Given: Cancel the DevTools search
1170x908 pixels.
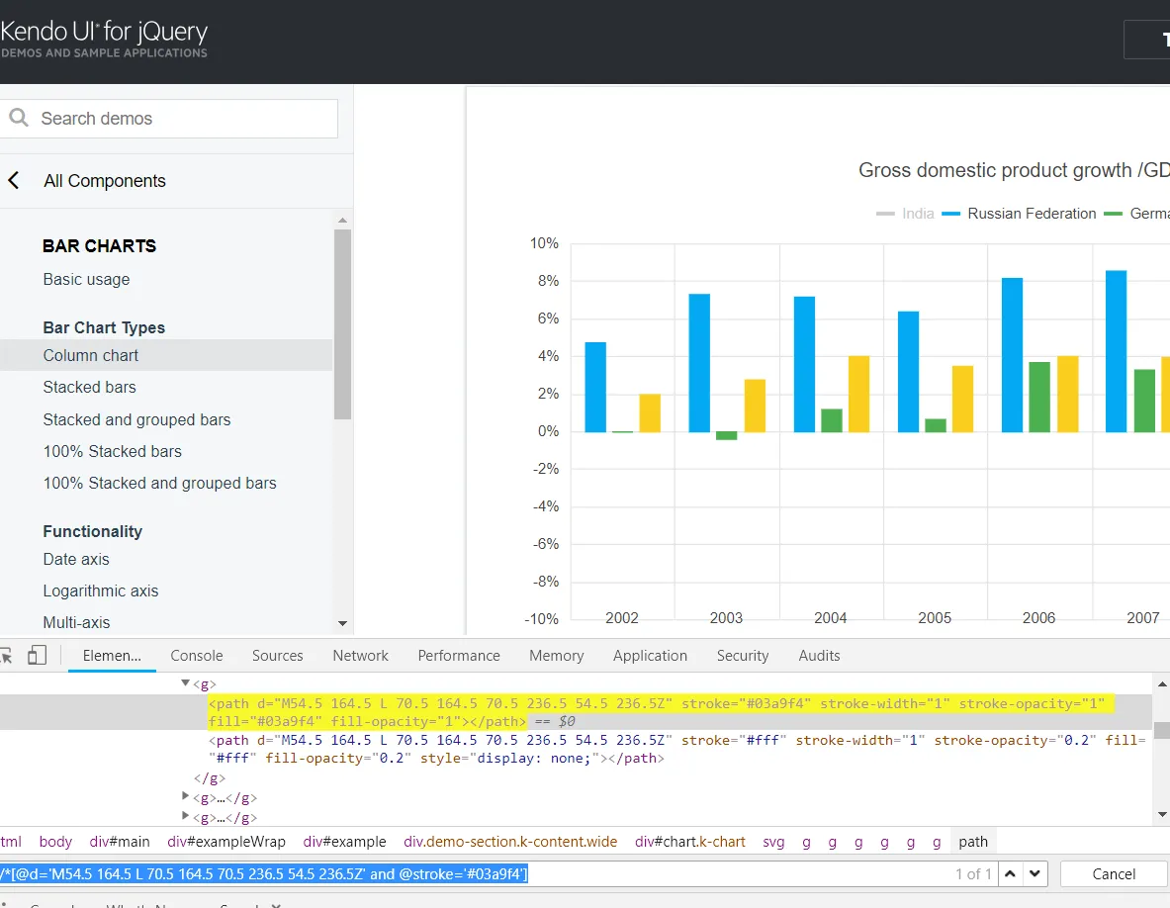Looking at the screenshot, I should point(1114,873).
